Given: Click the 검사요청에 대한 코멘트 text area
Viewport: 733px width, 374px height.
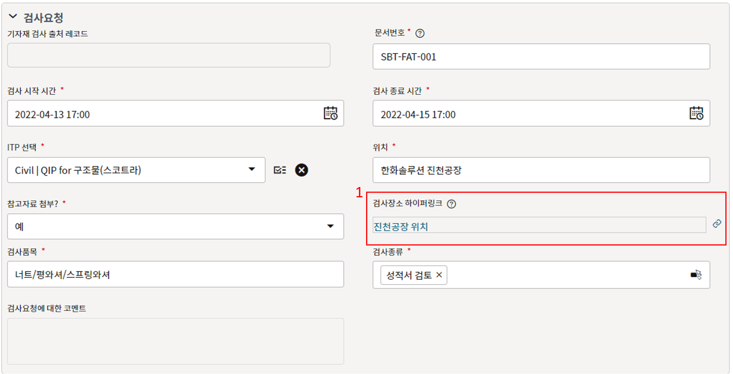Looking at the screenshot, I should 175,341.
